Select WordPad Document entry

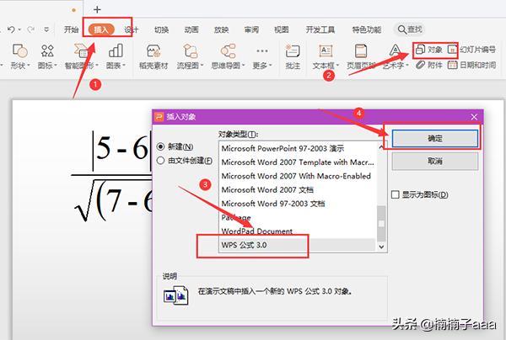point(297,231)
